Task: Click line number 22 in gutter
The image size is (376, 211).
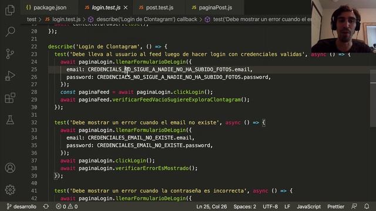Action: click(x=34, y=47)
